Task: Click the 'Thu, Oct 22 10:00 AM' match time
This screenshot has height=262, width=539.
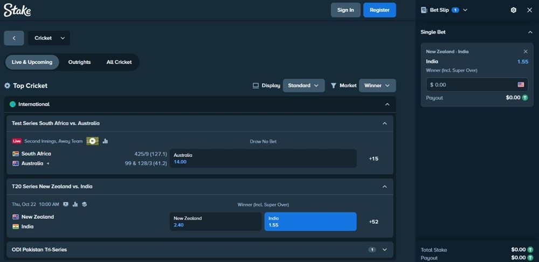Action: pyautogui.click(x=36, y=204)
